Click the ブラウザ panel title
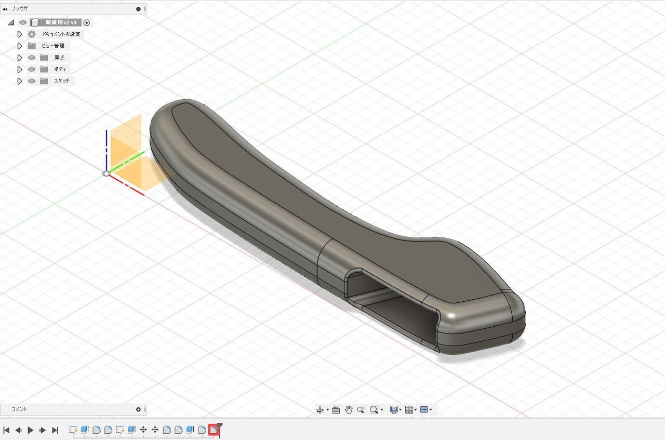 tap(20, 9)
